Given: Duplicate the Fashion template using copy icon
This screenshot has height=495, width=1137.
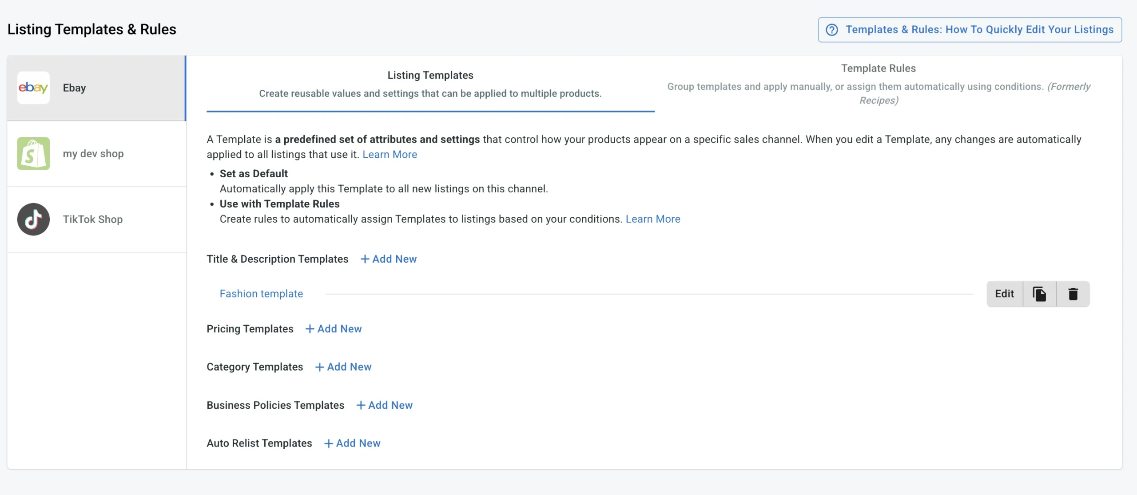Looking at the screenshot, I should [x=1039, y=294].
